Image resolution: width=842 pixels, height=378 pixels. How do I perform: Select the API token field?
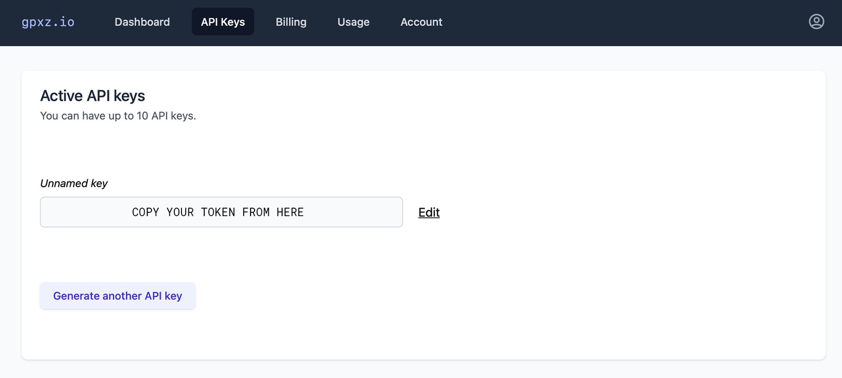[x=222, y=212]
